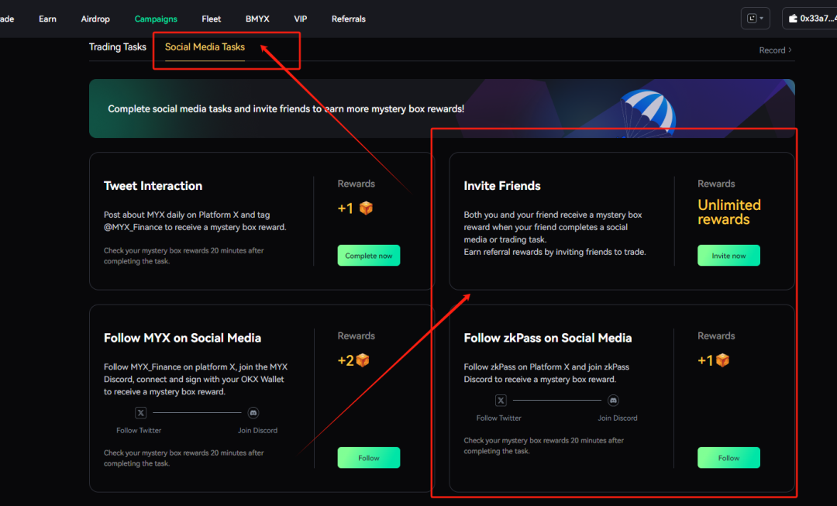Expand the dropdown next to the wallet

[756, 18]
